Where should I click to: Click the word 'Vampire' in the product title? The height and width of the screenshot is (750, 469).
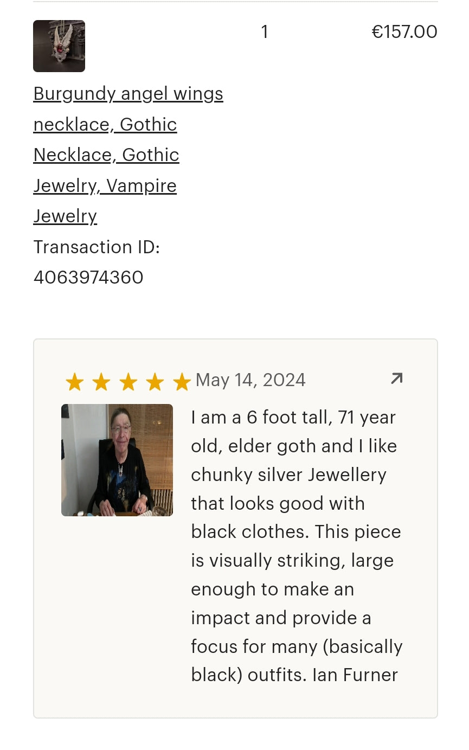click(x=142, y=185)
